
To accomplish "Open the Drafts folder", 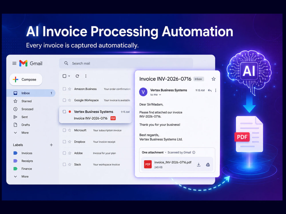I will (x=25, y=125).
